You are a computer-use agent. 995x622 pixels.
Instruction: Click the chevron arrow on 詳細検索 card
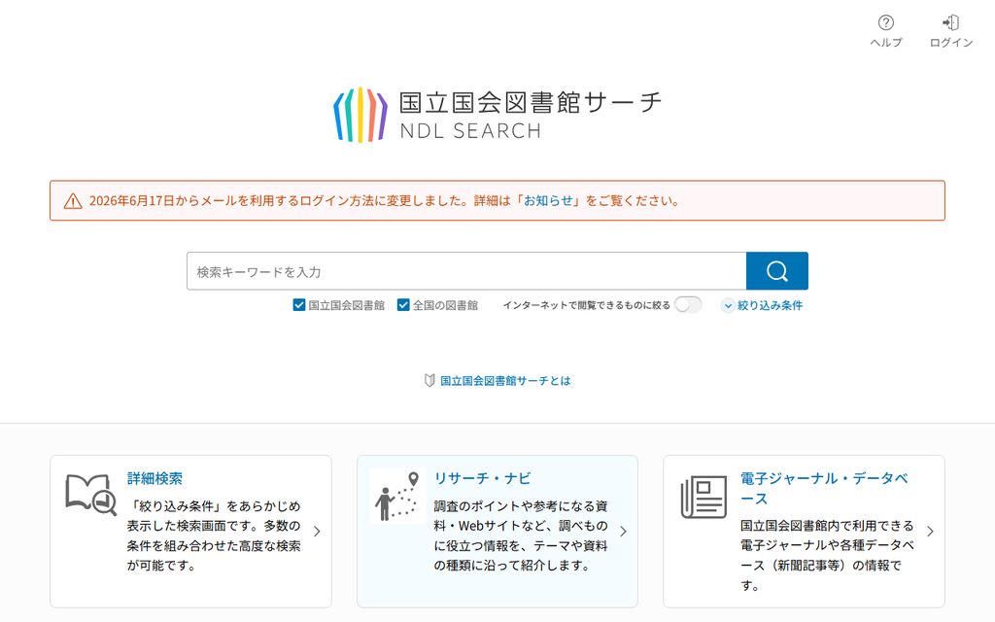[x=317, y=532]
